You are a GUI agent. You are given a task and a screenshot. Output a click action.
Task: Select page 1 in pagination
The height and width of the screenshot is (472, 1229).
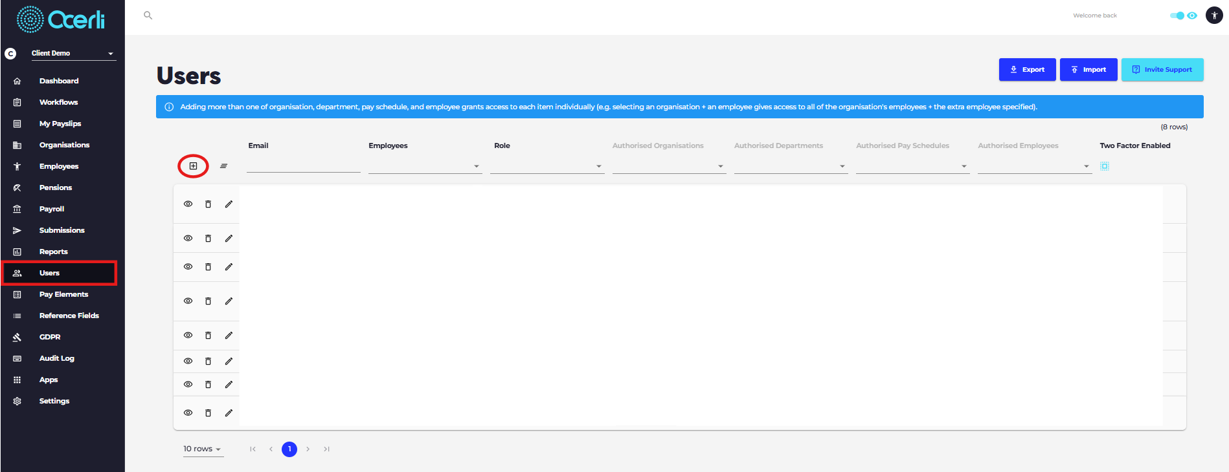pyautogui.click(x=289, y=449)
